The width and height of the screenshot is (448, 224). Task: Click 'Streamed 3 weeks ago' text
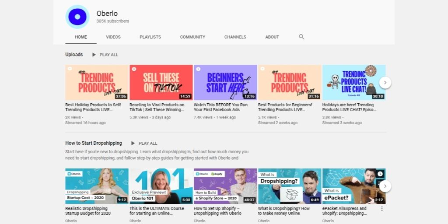click(x=342, y=122)
